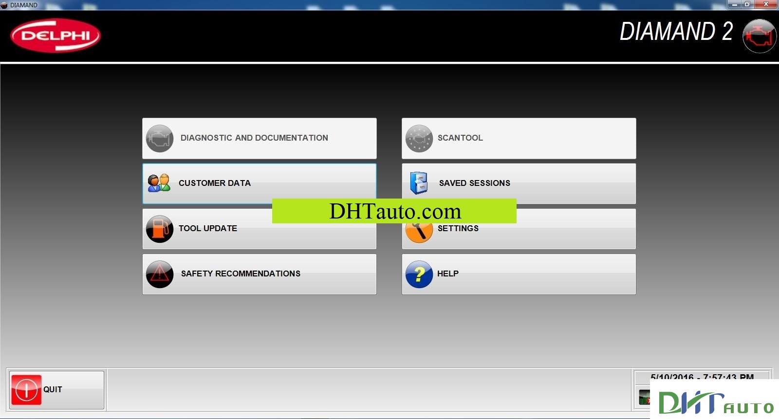779x419 pixels.
Task: Launch Tool Update
Action: coord(259,229)
